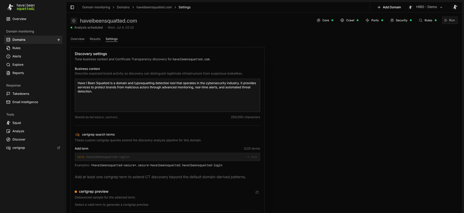Open the user avatar menu
464x213 pixels.
[455, 7]
